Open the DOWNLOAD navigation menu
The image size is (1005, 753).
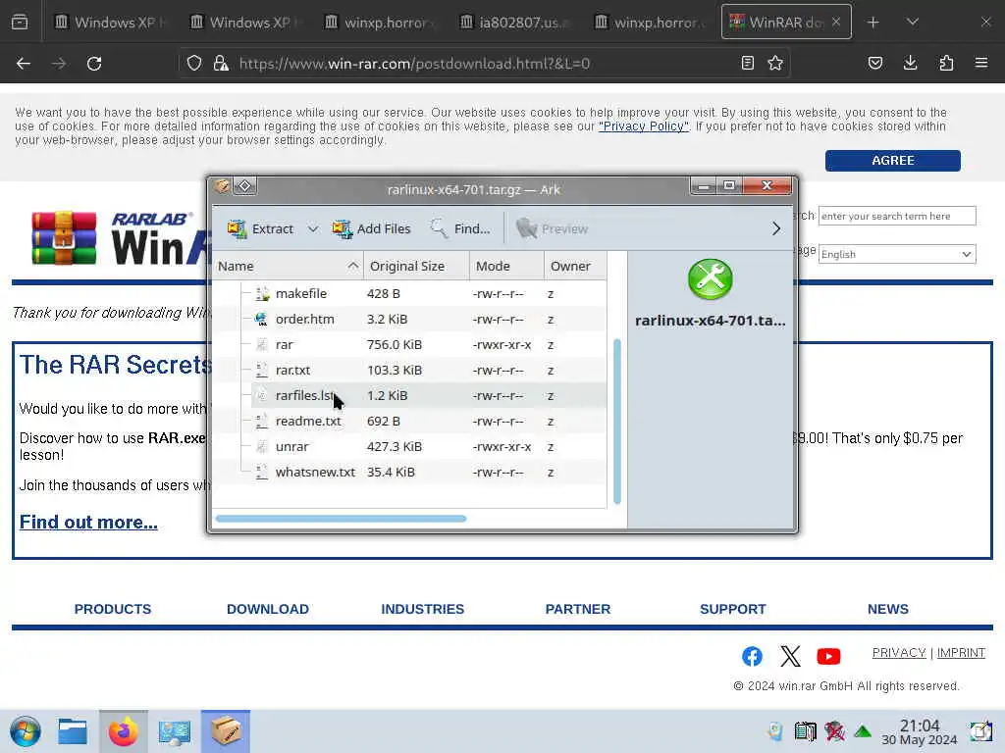coord(268,609)
